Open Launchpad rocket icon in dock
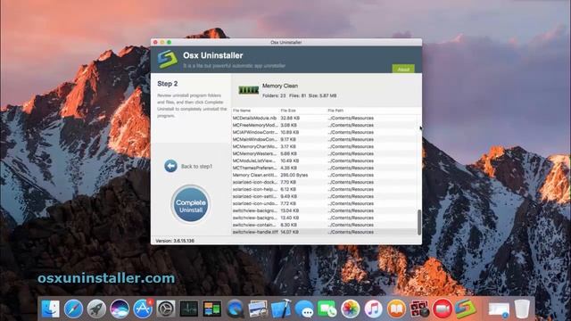Viewport: 571px width, 321px height. click(96, 309)
